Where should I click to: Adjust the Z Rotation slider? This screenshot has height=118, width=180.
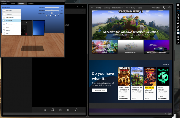tap(52, 8)
